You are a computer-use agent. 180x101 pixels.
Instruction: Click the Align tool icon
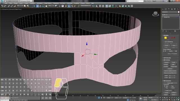97,6
